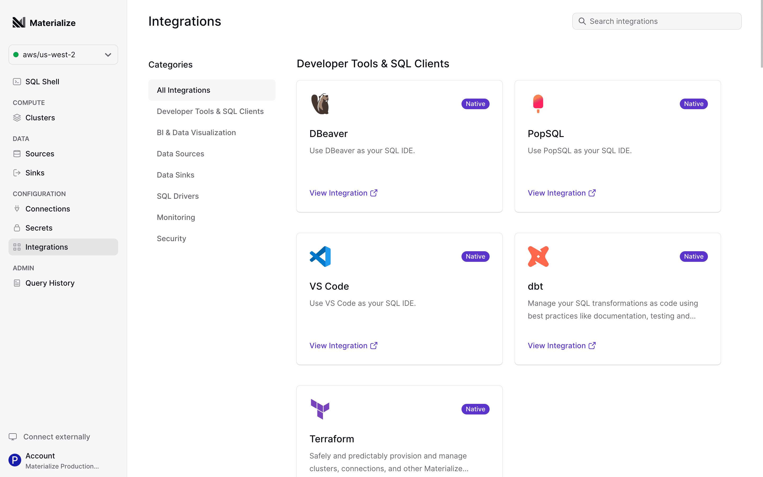Click the Native badge on Terraform card
This screenshot has width=763, height=477.
point(476,409)
